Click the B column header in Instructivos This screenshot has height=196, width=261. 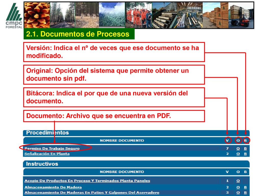pos(245,172)
